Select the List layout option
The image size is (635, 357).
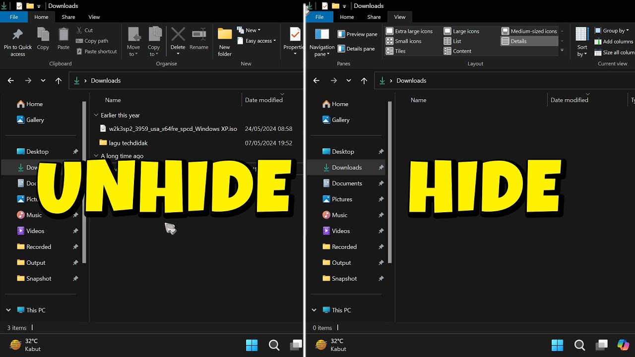[452, 41]
